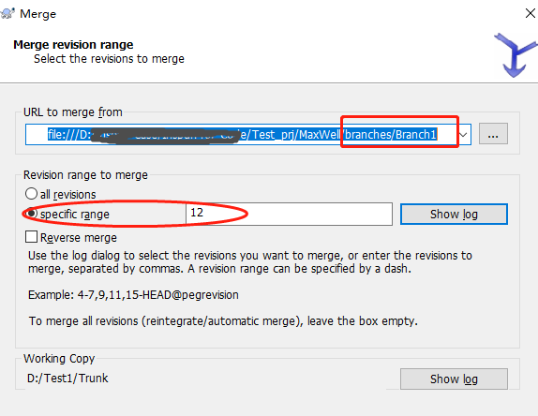Click Show log beside the revision range

coord(454,215)
